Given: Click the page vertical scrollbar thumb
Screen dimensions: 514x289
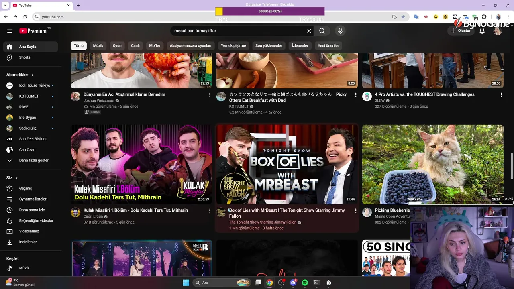Looking at the screenshot, I should (x=512, y=166).
